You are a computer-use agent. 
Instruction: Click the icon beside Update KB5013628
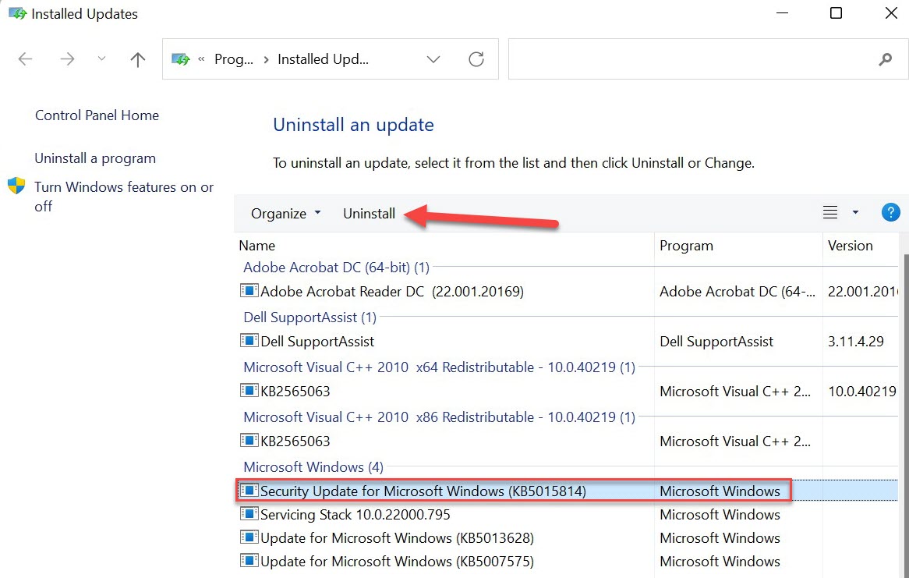point(249,537)
